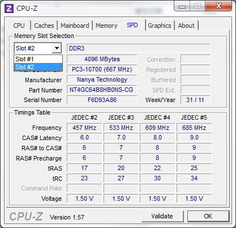The image size is (236, 228).
Task: Click the tRC value 23
Action: 84,178
